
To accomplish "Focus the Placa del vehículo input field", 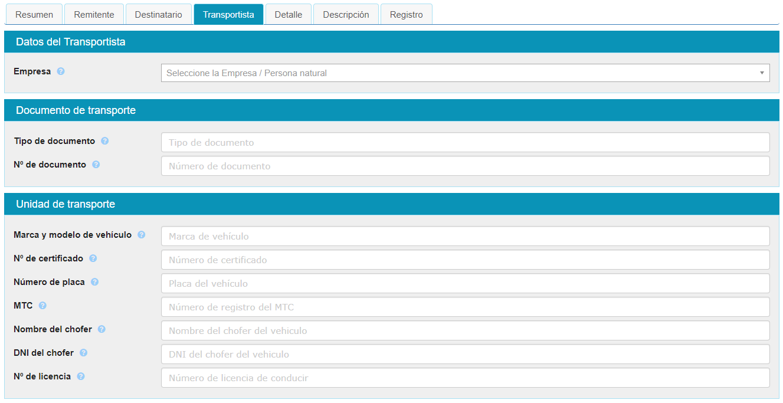I will click(x=465, y=283).
